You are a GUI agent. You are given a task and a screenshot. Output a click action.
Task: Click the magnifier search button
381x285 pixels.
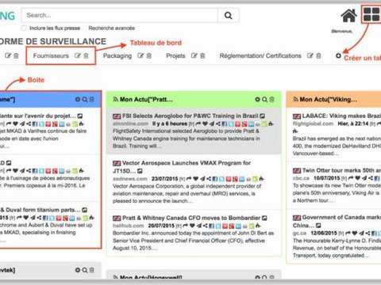[x=229, y=15]
